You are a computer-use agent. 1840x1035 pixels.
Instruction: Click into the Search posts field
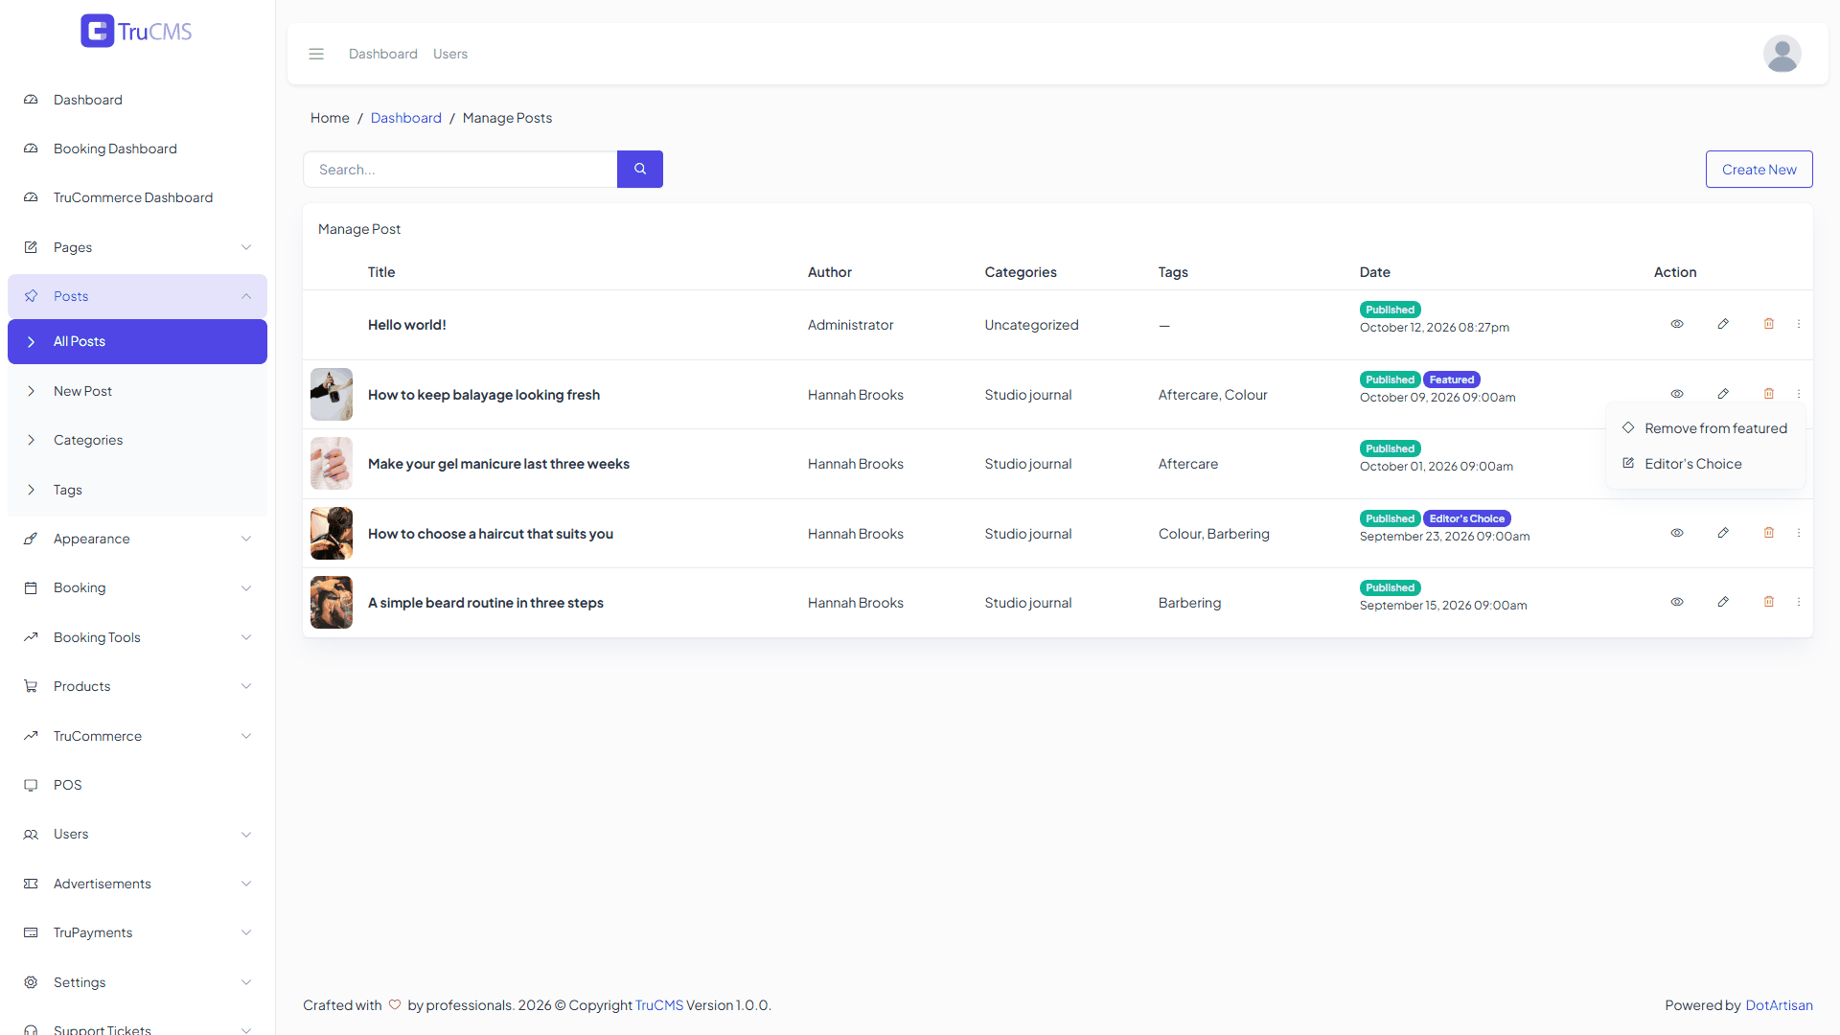coord(460,170)
